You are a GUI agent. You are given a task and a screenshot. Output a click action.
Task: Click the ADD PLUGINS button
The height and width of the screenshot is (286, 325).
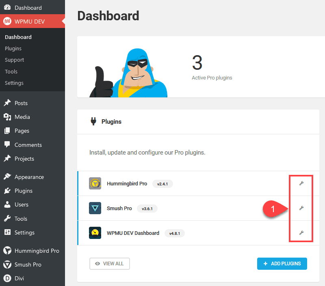click(282, 264)
